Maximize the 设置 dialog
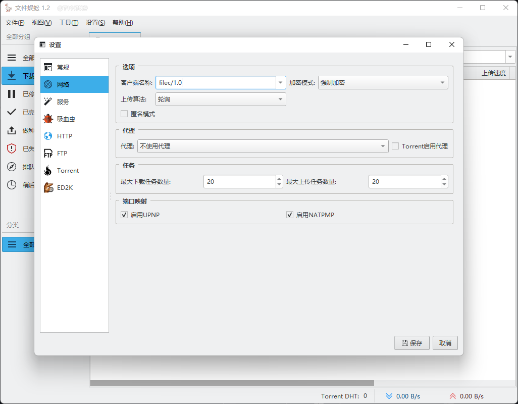 [429, 44]
